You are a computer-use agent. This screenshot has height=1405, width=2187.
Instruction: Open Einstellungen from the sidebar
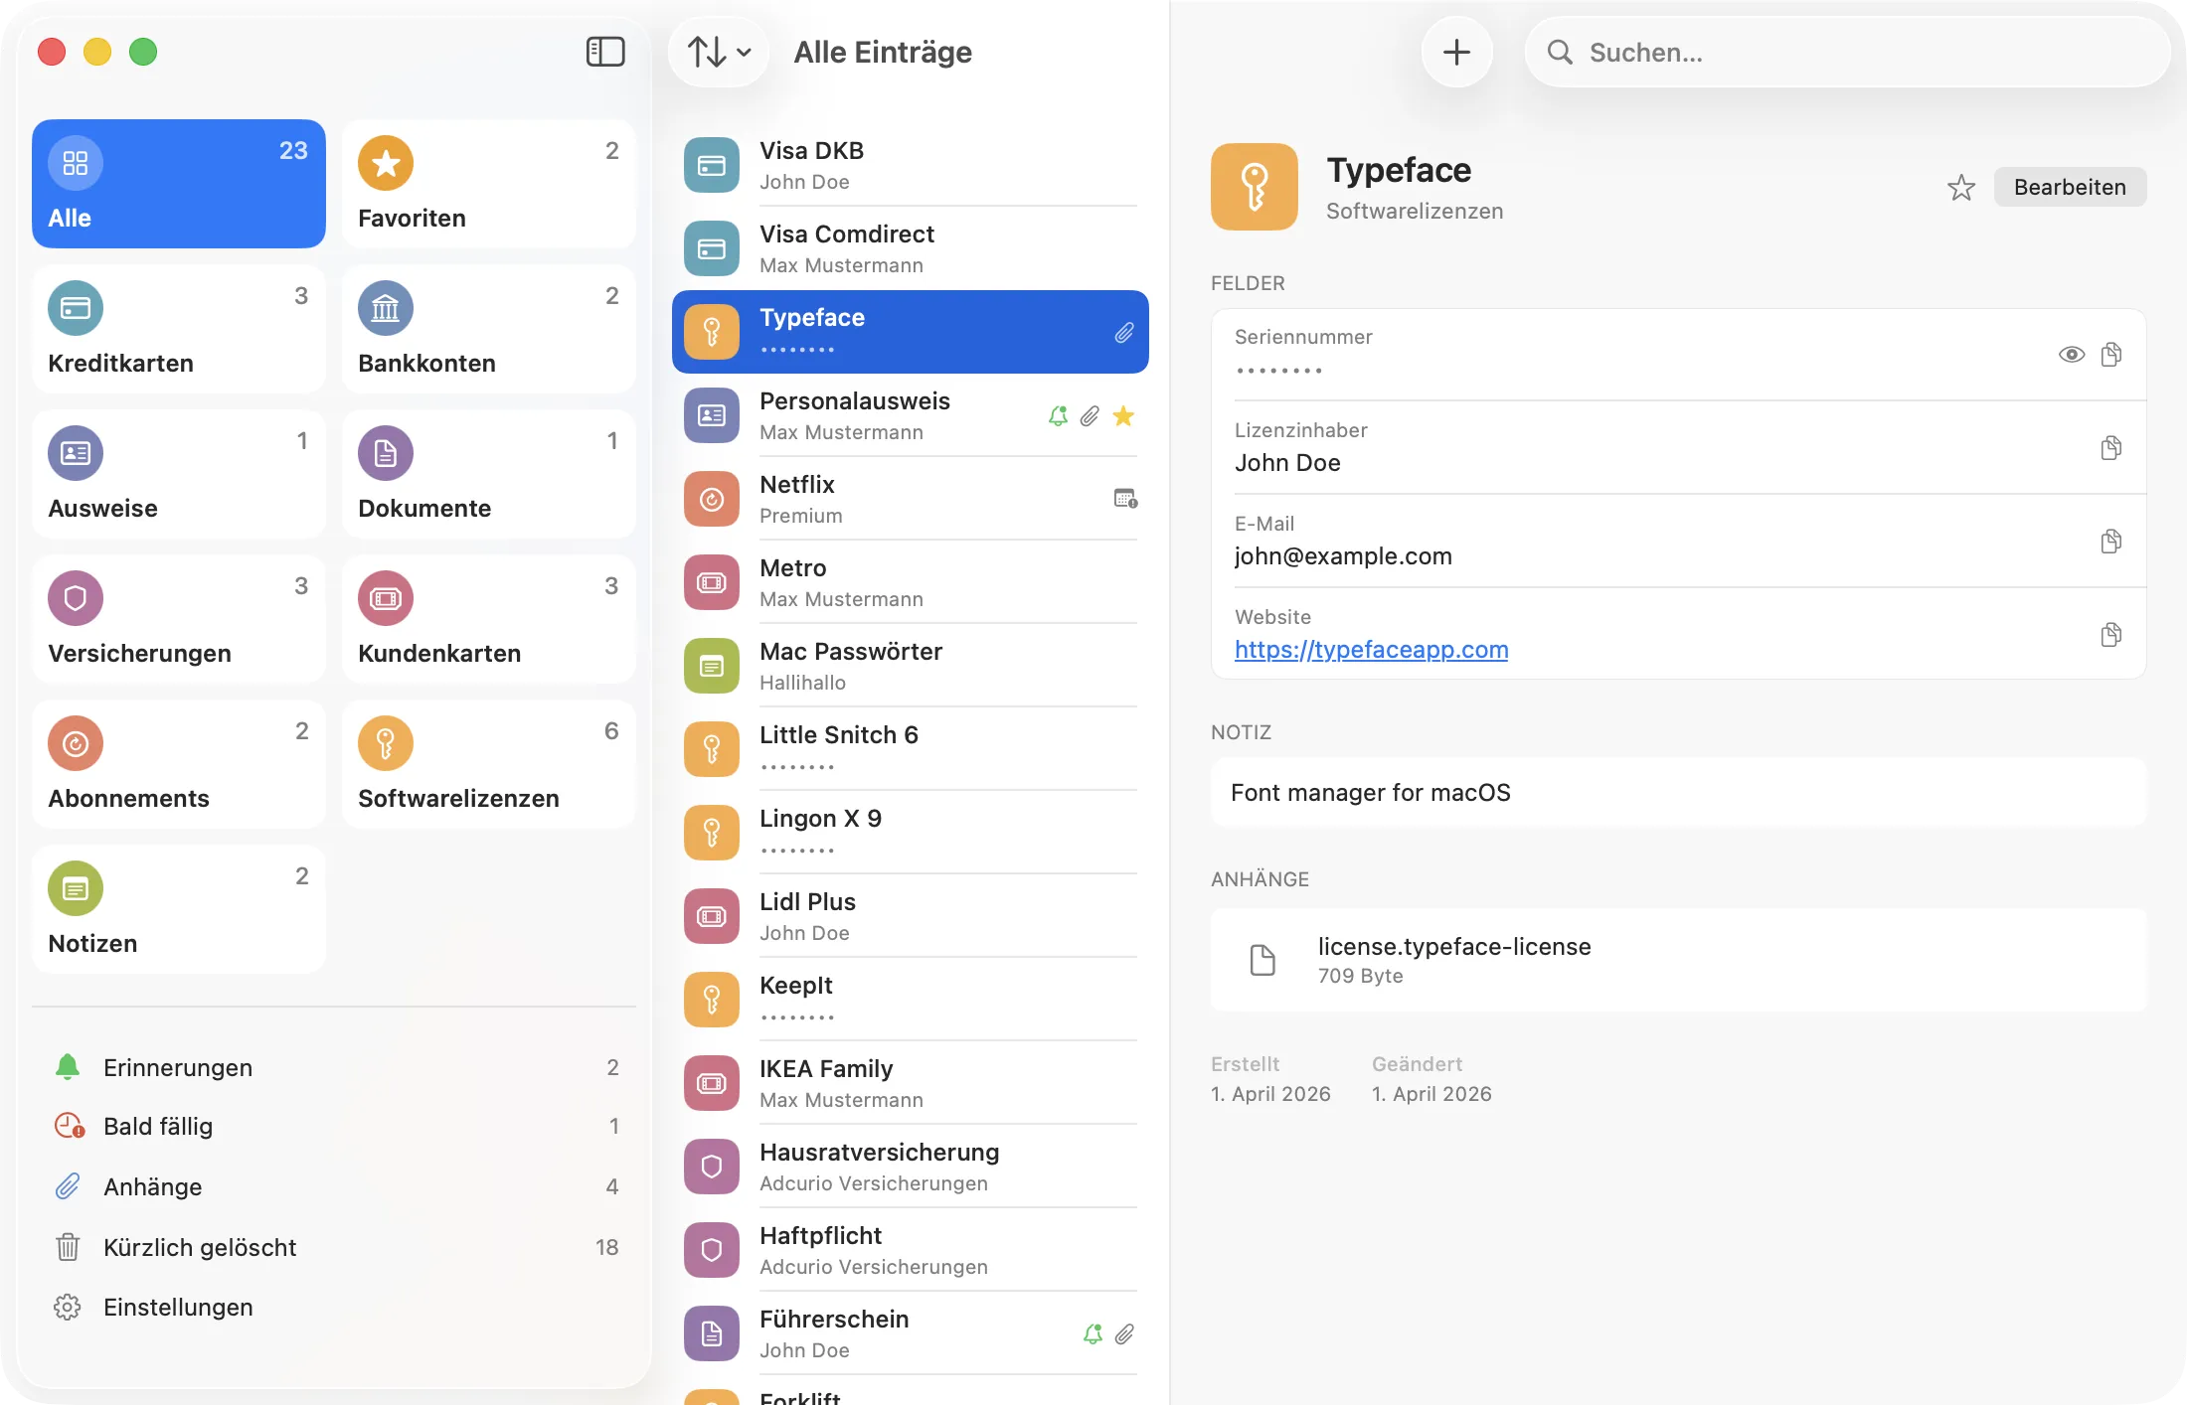point(177,1308)
